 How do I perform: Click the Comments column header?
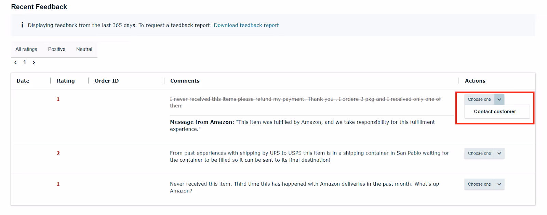click(x=185, y=81)
